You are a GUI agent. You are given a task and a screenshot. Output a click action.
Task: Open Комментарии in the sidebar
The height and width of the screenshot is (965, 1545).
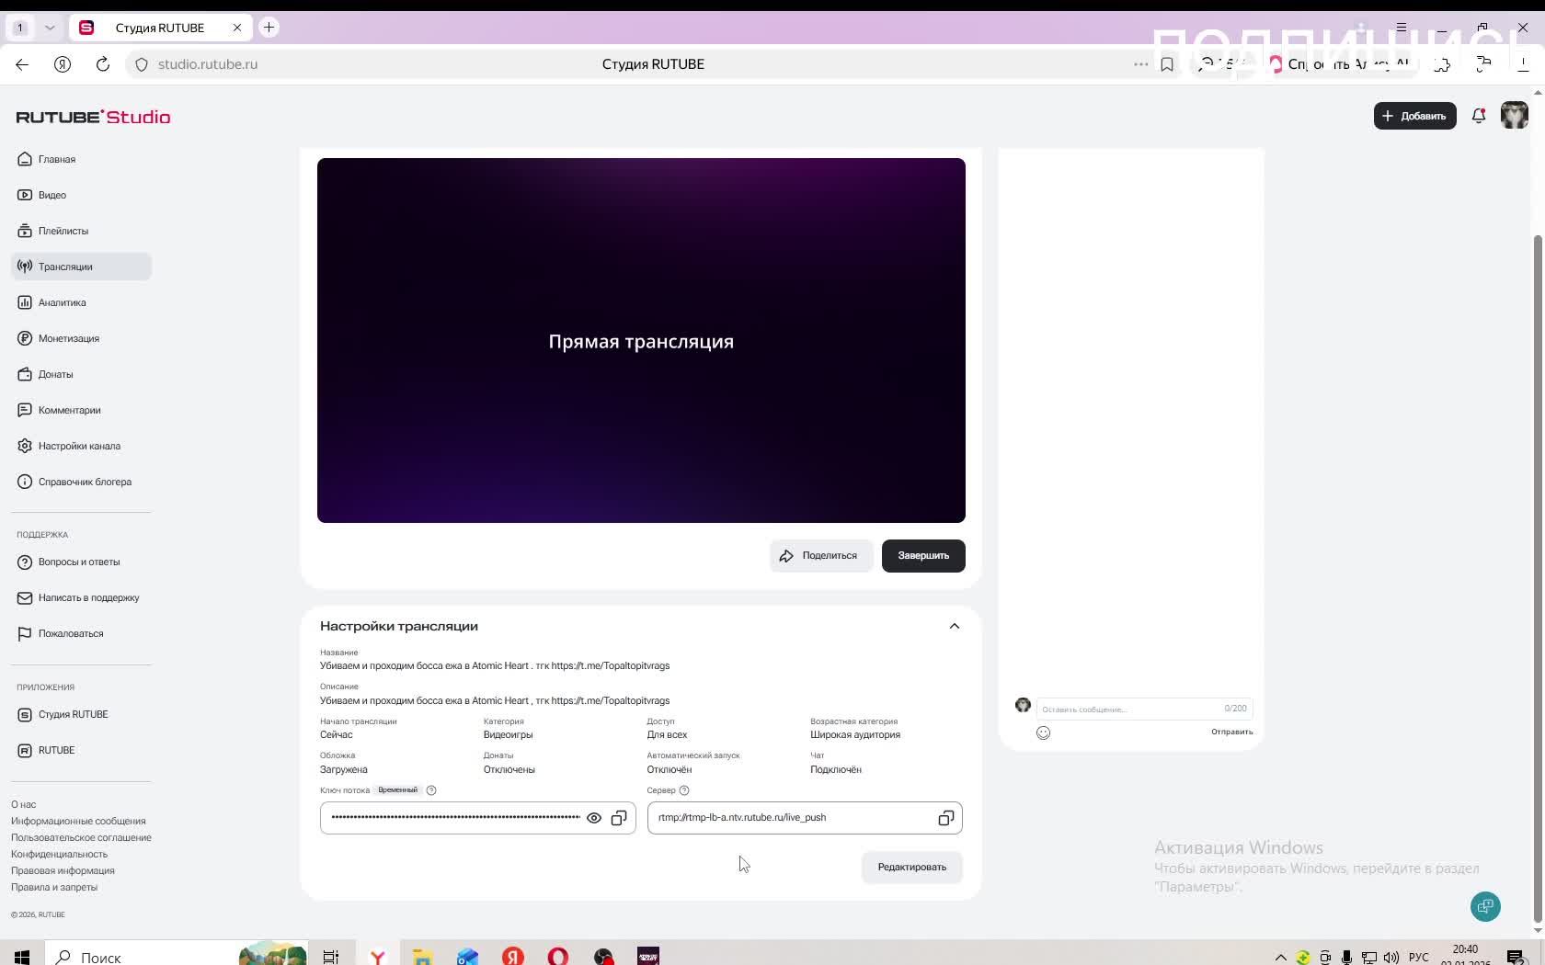81,410
